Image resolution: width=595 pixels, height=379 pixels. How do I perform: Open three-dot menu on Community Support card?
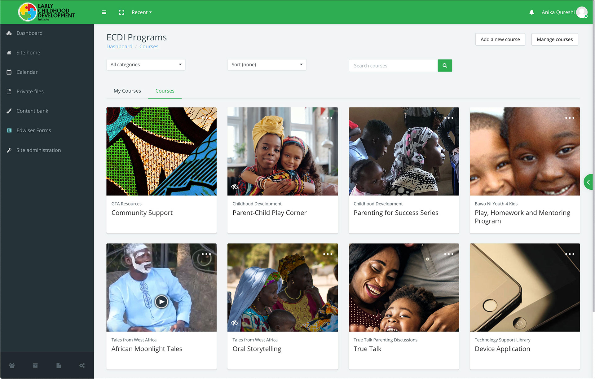(206, 118)
